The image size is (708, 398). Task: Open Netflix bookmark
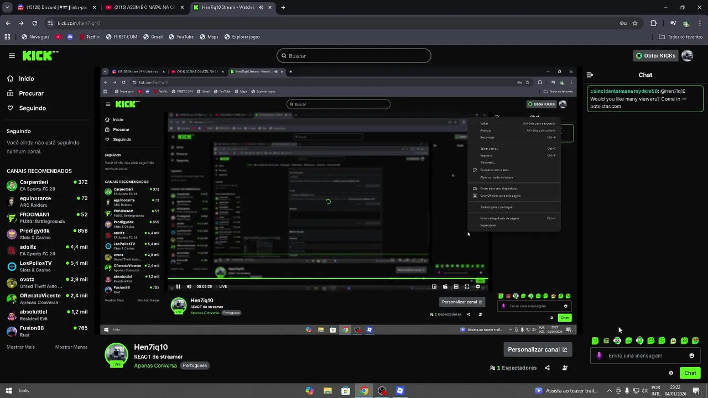coord(89,36)
